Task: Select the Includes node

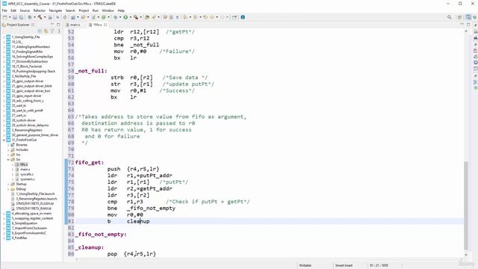Action: coord(22,149)
